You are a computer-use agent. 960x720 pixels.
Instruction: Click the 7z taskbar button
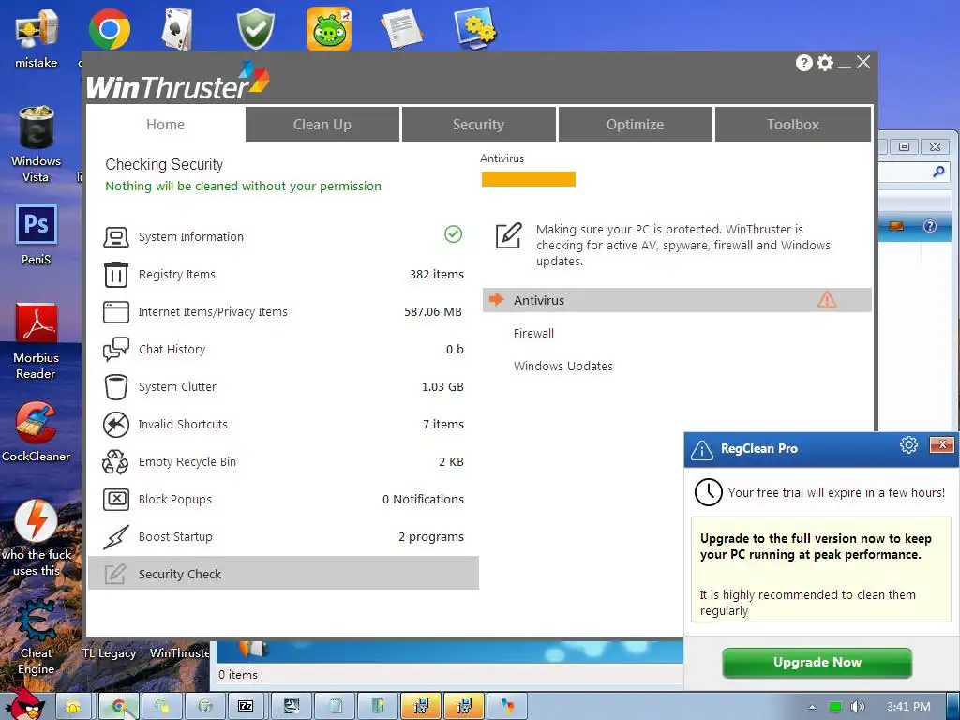246,707
